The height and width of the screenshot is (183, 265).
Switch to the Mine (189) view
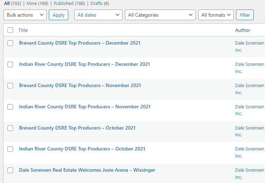pos(38,4)
